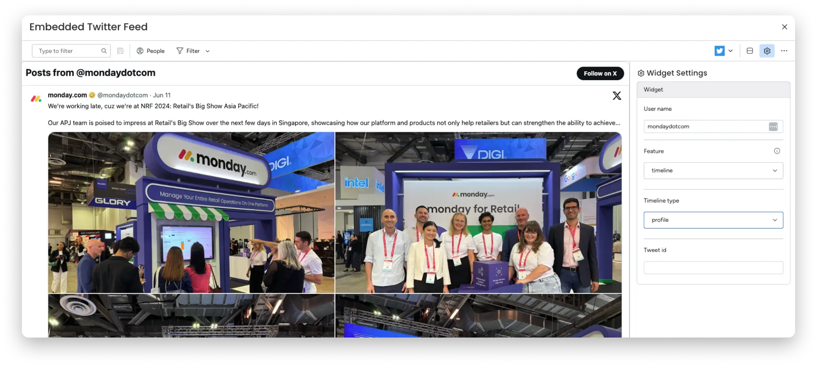Click the save filter disk icon
The width and height of the screenshot is (817, 366).
pos(120,51)
